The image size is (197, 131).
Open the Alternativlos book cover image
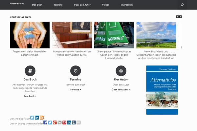coord(162,90)
